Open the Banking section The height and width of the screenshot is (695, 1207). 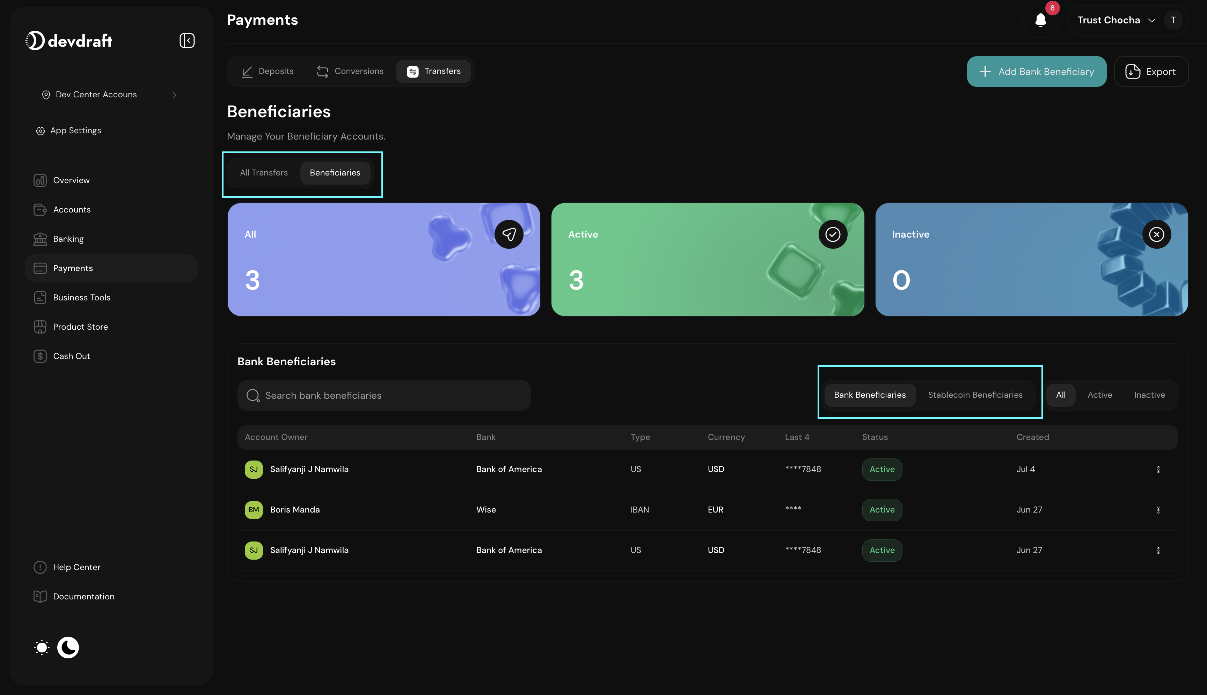point(68,239)
